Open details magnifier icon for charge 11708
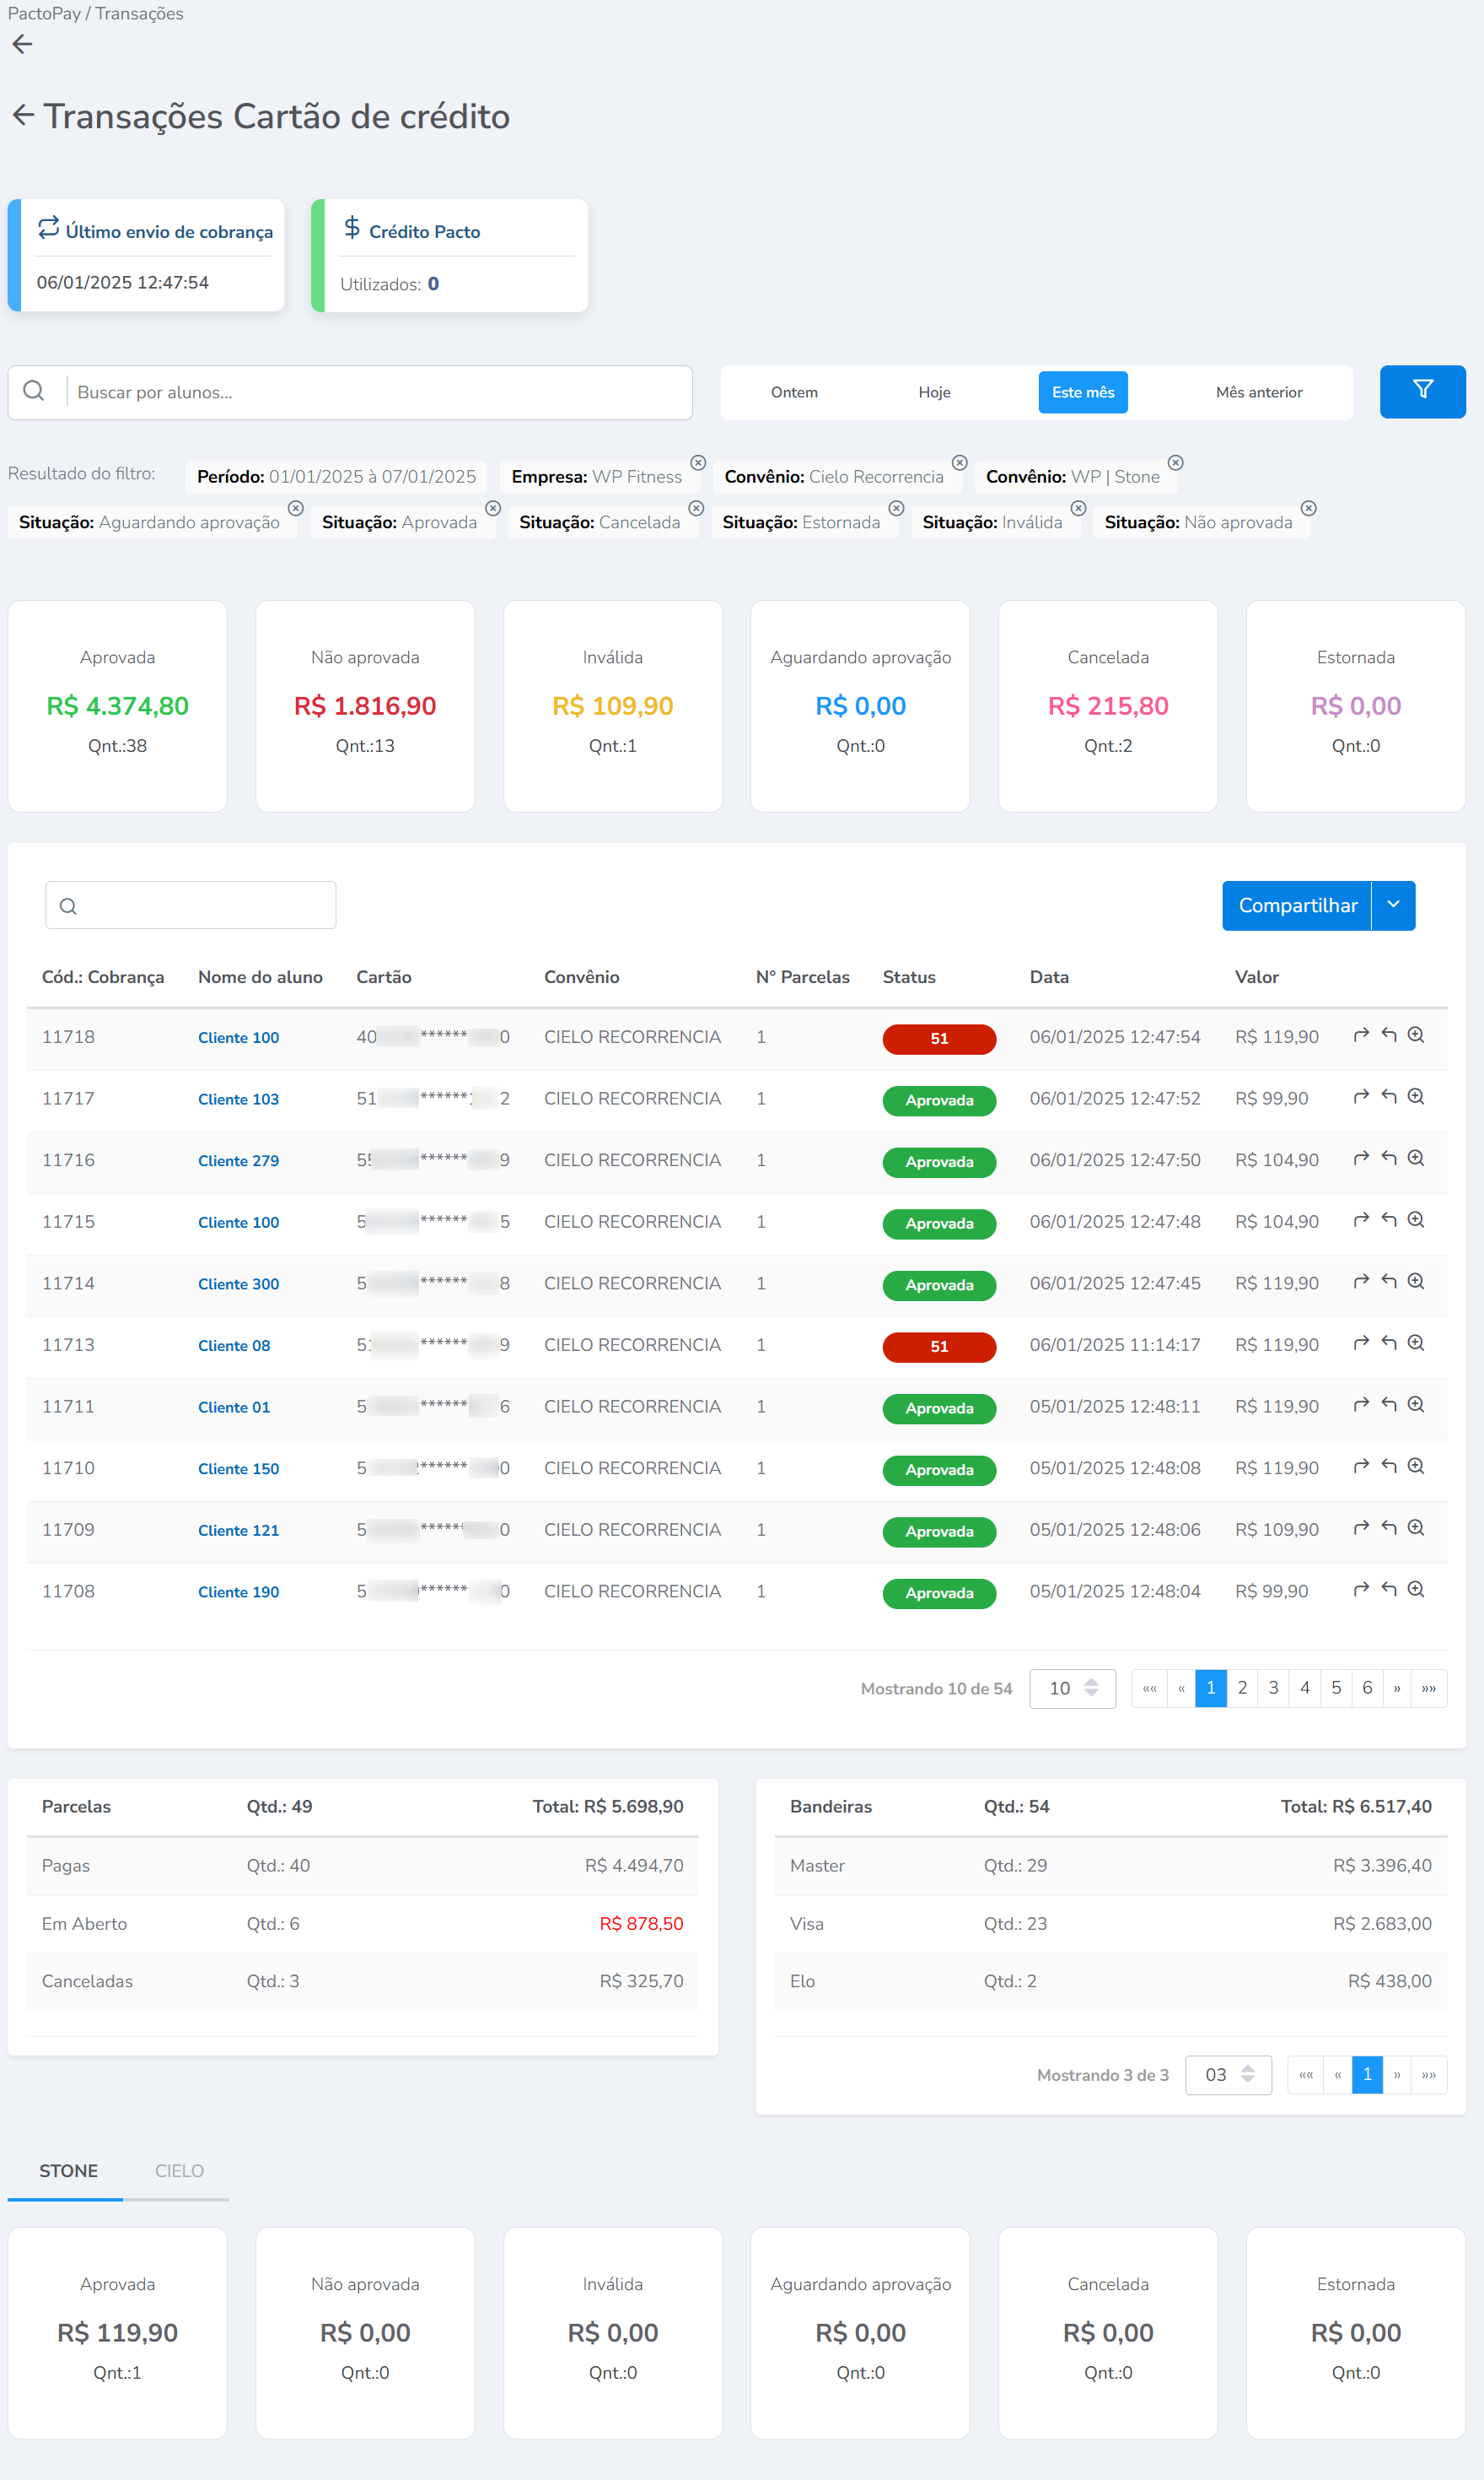 pos(1415,1589)
